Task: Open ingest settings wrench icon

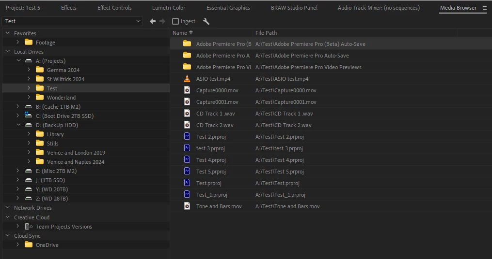Action: tap(206, 21)
